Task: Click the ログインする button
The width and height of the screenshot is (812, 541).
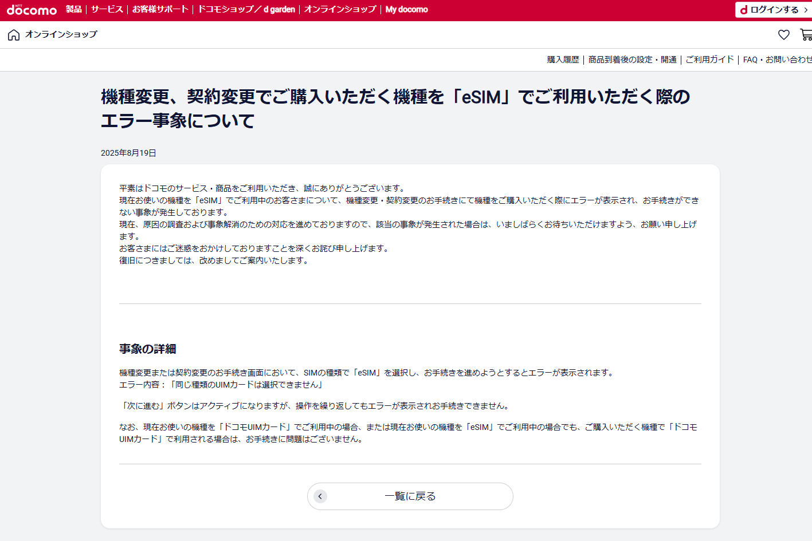Action: [774, 10]
